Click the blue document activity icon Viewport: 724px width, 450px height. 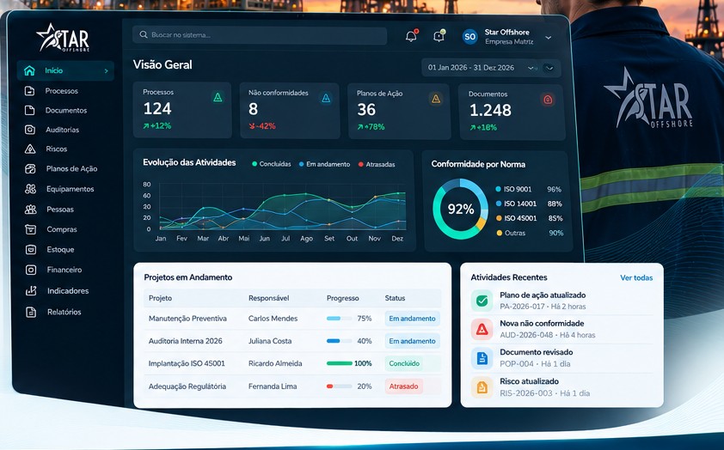(482, 358)
